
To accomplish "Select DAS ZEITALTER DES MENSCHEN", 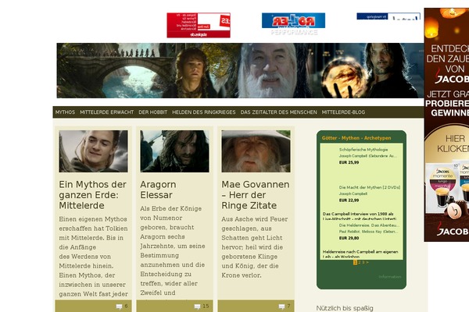I will click(278, 112).
